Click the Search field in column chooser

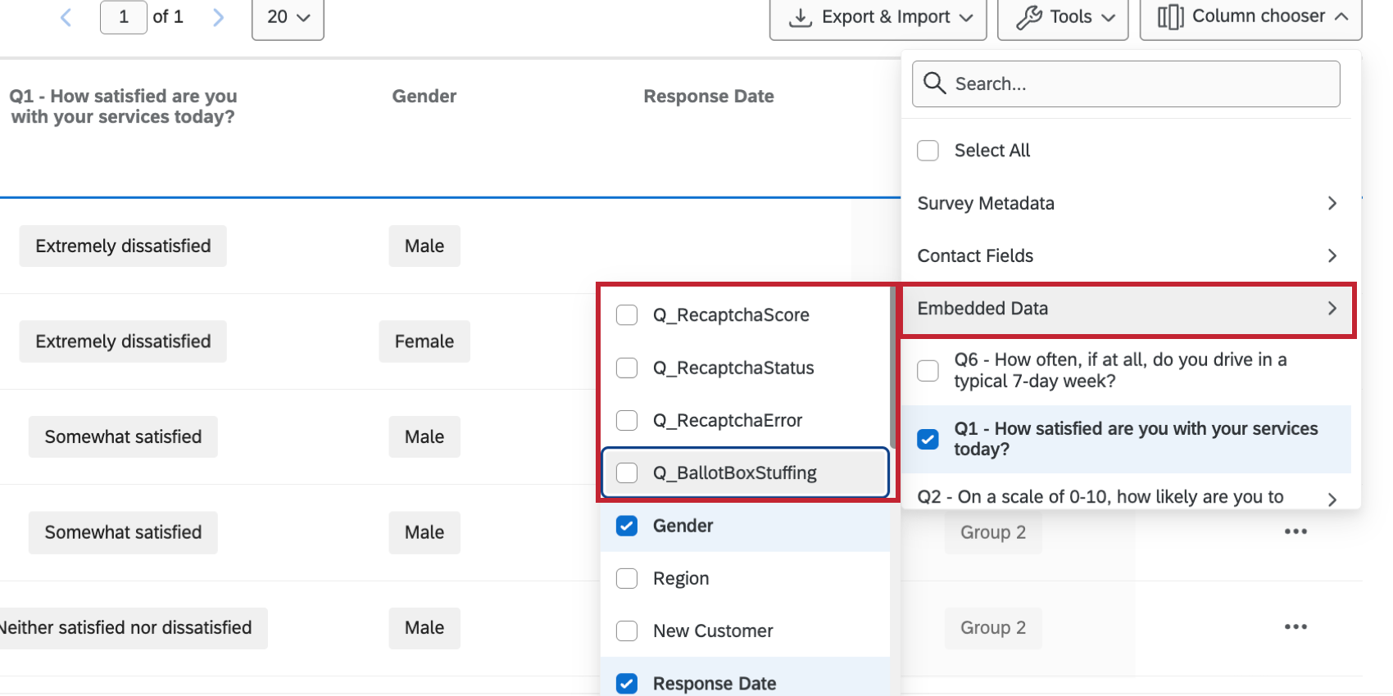(x=1126, y=84)
